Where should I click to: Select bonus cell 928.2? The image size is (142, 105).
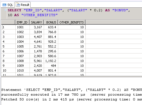(x=51, y=42)
